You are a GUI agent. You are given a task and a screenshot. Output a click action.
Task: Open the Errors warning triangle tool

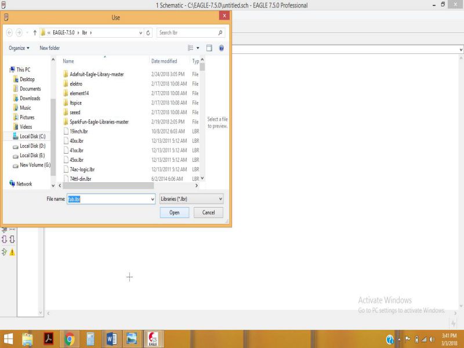[x=12, y=252]
